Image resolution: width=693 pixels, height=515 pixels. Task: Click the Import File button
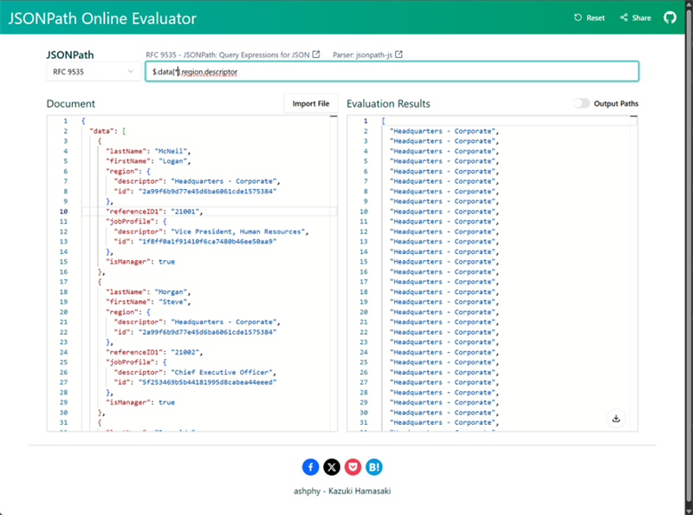311,103
